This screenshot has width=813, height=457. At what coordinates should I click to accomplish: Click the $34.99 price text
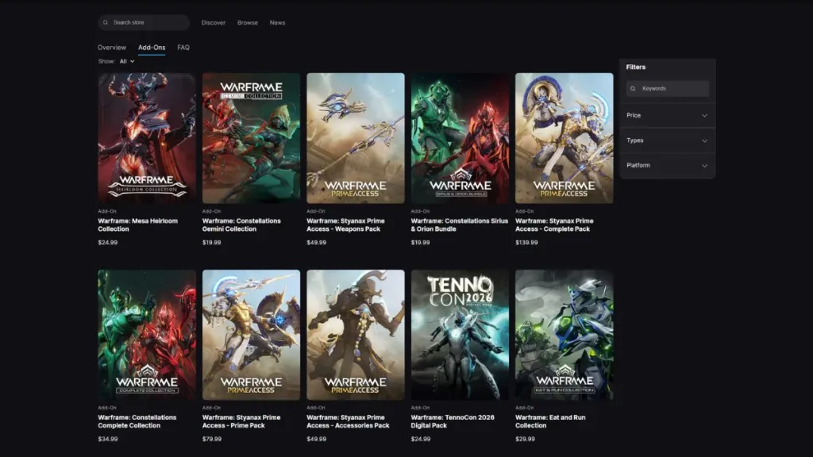coord(108,439)
